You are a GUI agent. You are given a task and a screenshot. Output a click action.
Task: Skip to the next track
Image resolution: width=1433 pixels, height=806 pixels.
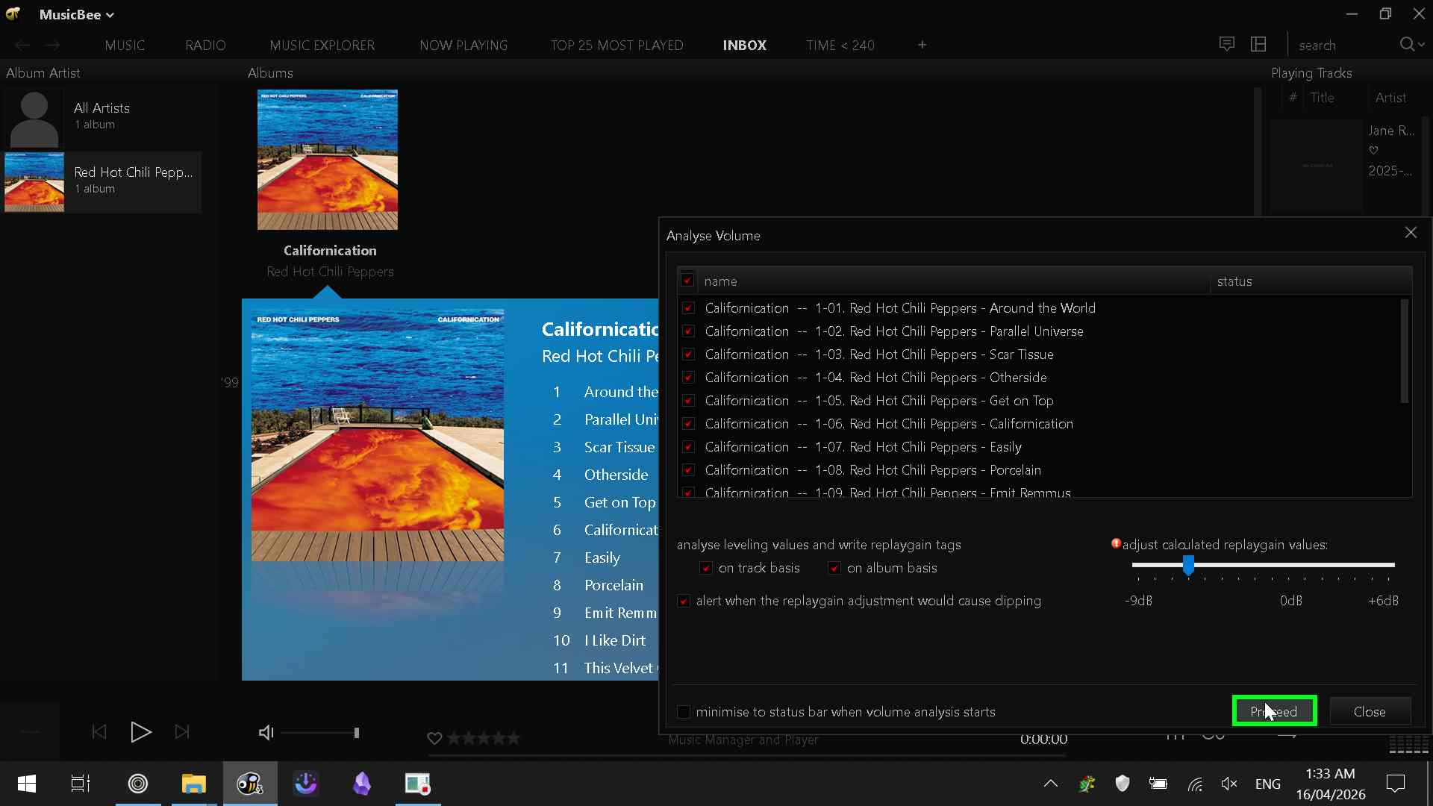182,732
